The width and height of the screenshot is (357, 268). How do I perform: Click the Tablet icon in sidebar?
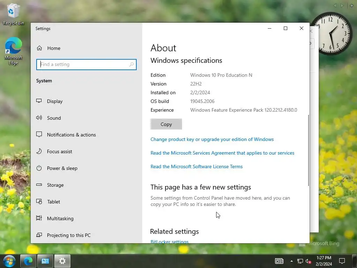click(39, 201)
